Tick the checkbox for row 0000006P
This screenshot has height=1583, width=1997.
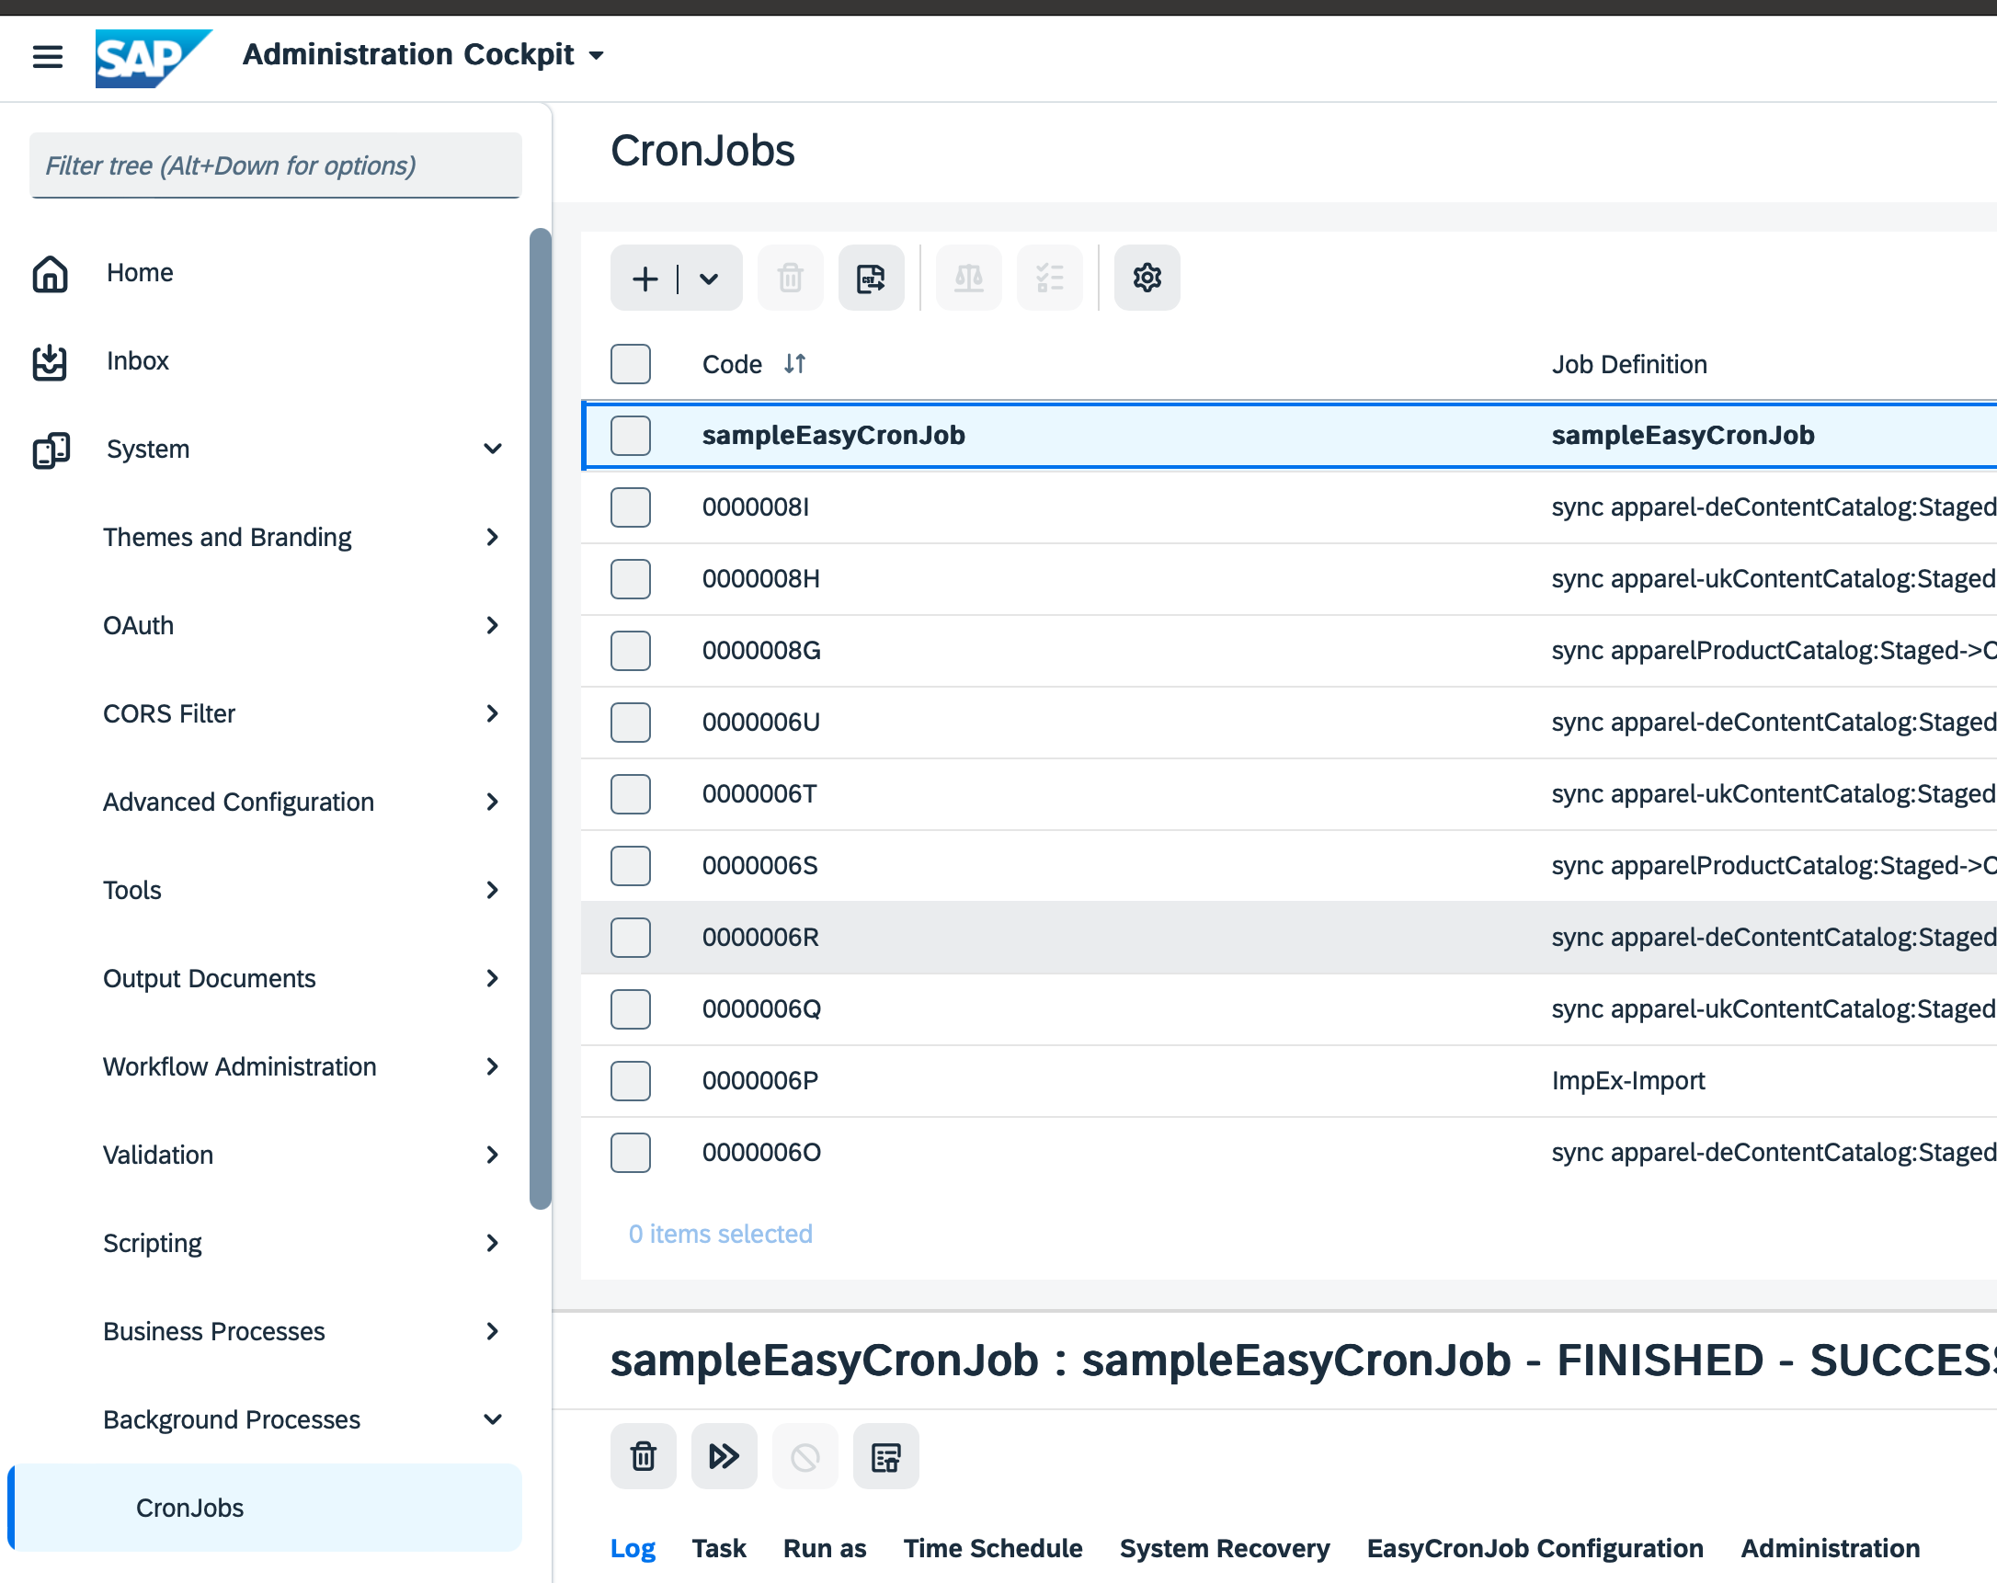(x=630, y=1081)
